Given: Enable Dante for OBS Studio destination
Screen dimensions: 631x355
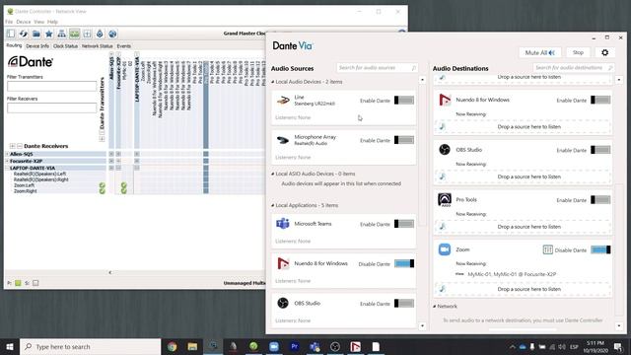Looking at the screenshot, I should click(600, 150).
